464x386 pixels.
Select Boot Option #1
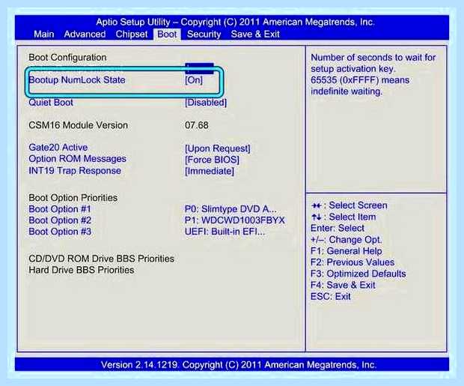click(59, 209)
